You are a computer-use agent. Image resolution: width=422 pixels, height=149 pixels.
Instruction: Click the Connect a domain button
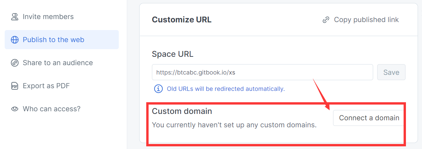click(x=369, y=118)
